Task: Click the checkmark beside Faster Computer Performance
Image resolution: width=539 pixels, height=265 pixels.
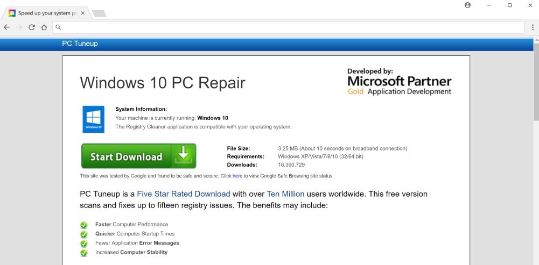Action: click(84, 225)
